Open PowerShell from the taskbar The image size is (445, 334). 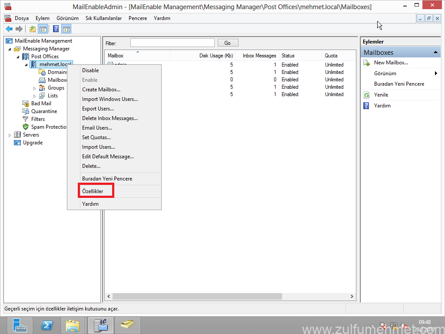tap(47, 325)
